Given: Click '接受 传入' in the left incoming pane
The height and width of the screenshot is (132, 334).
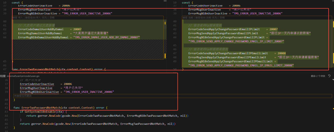Looking at the screenshot, I should tap(18, 17).
